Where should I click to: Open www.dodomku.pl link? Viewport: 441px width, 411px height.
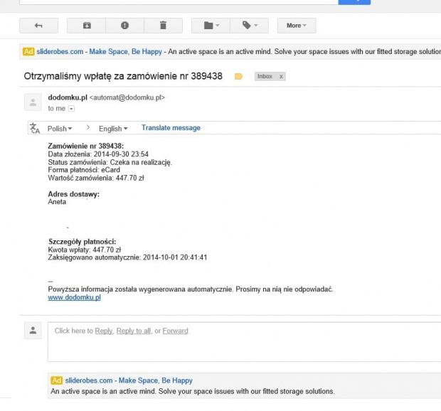pyautogui.click(x=74, y=297)
